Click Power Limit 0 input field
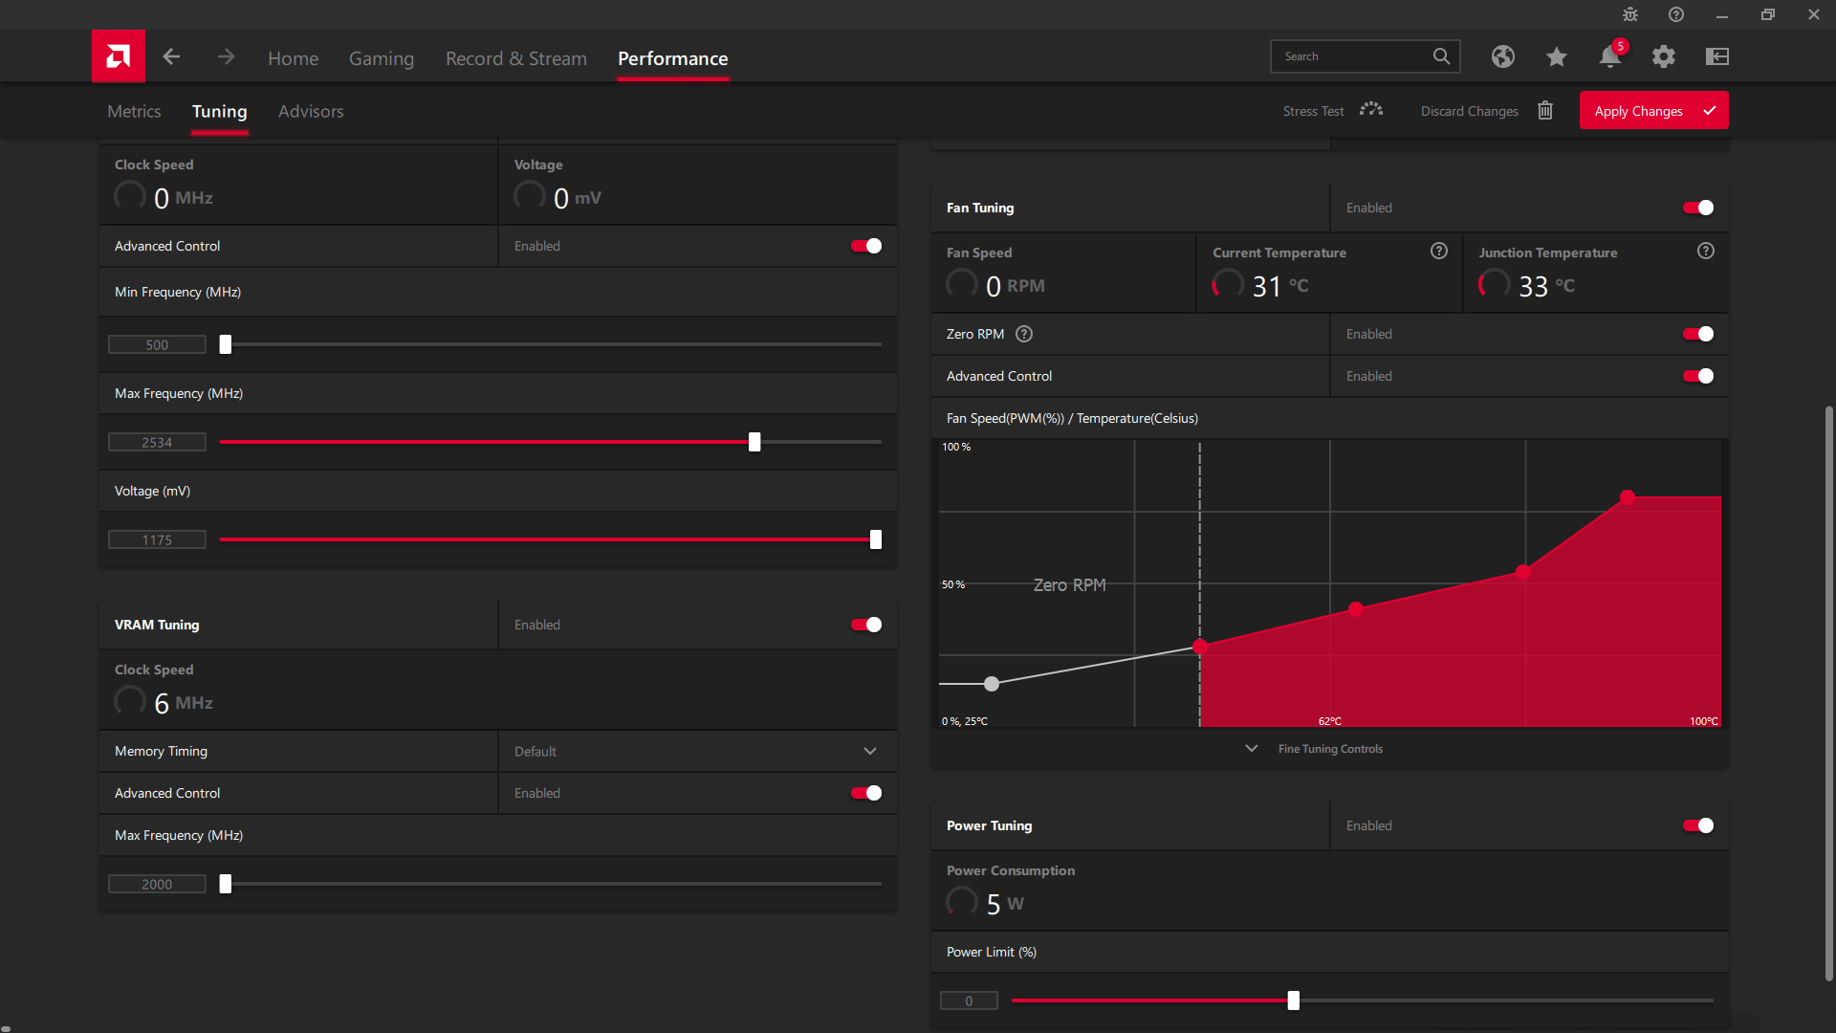Viewport: 1836px width, 1033px height. coord(969,1000)
